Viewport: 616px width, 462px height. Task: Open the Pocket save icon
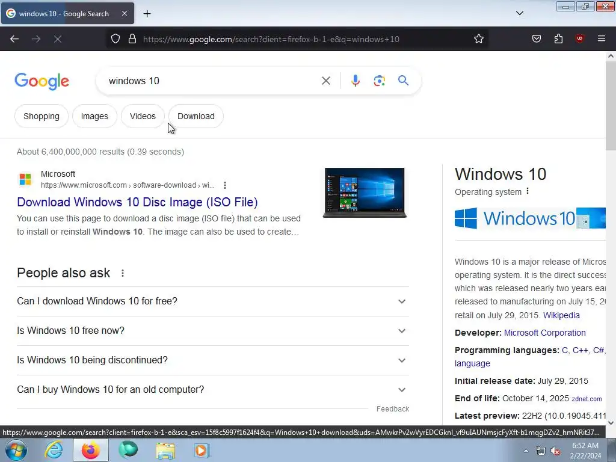point(537,39)
